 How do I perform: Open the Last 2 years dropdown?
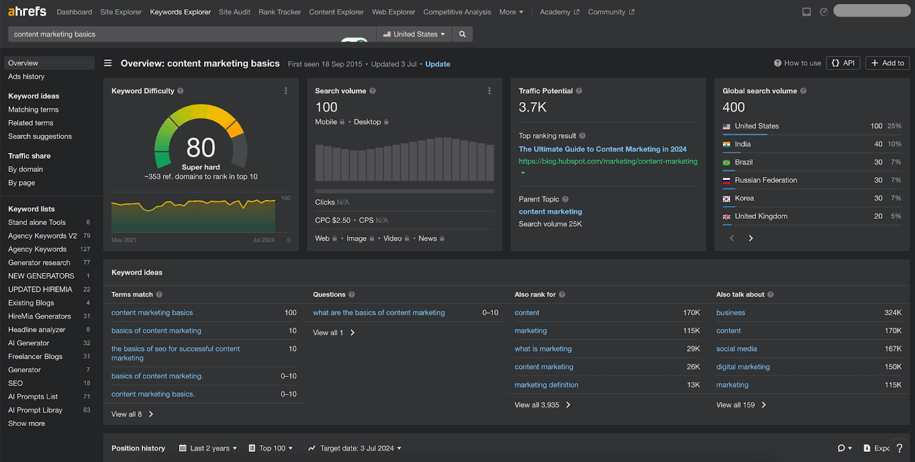tap(208, 448)
